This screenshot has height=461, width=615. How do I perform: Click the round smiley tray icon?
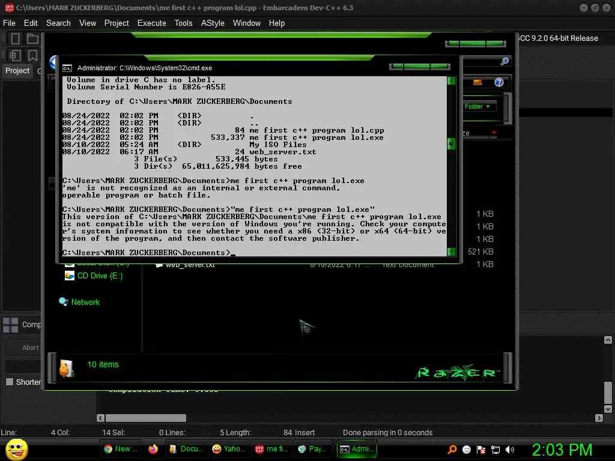466,450
